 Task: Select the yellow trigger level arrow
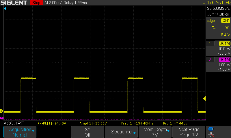(x=204, y=99)
